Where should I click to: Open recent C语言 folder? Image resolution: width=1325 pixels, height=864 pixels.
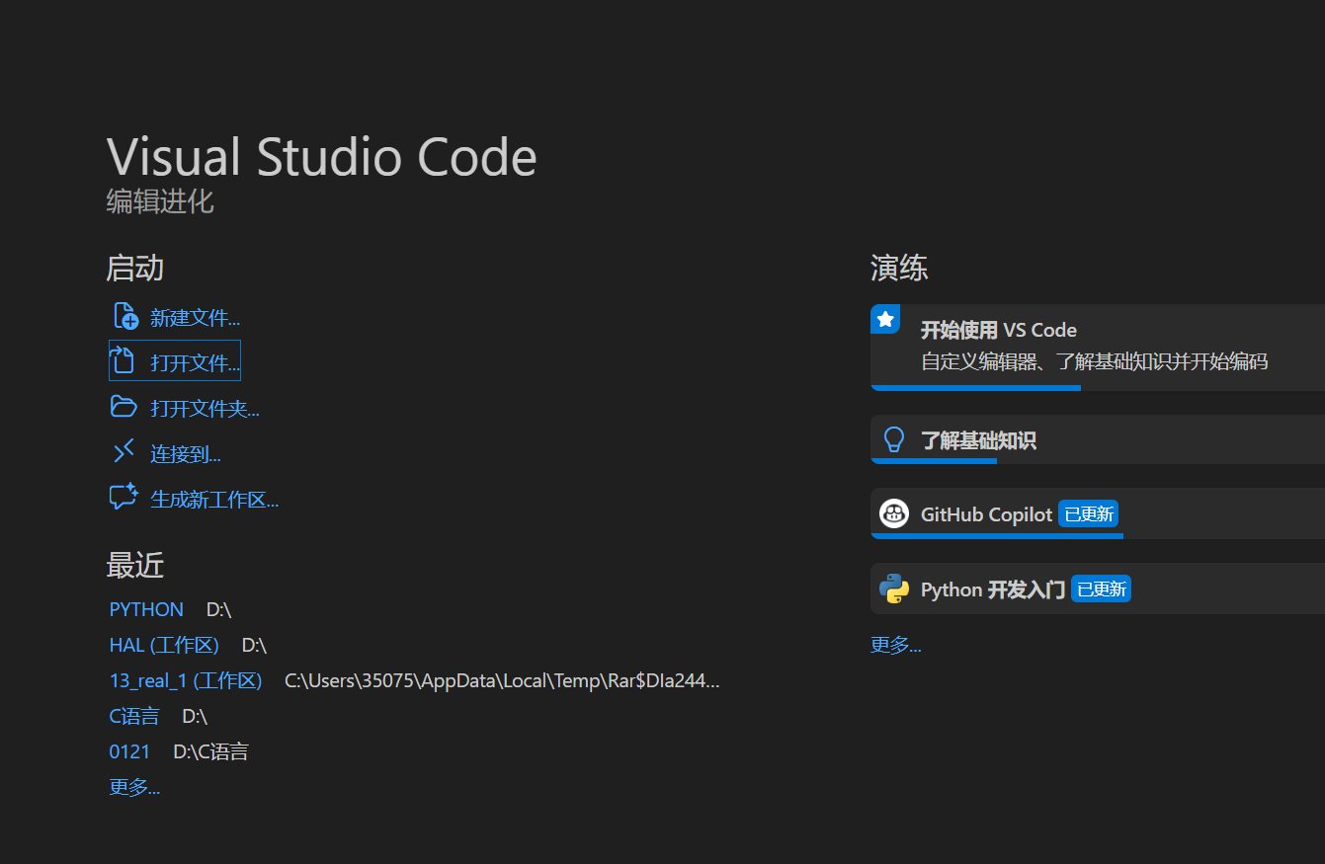[134, 716]
